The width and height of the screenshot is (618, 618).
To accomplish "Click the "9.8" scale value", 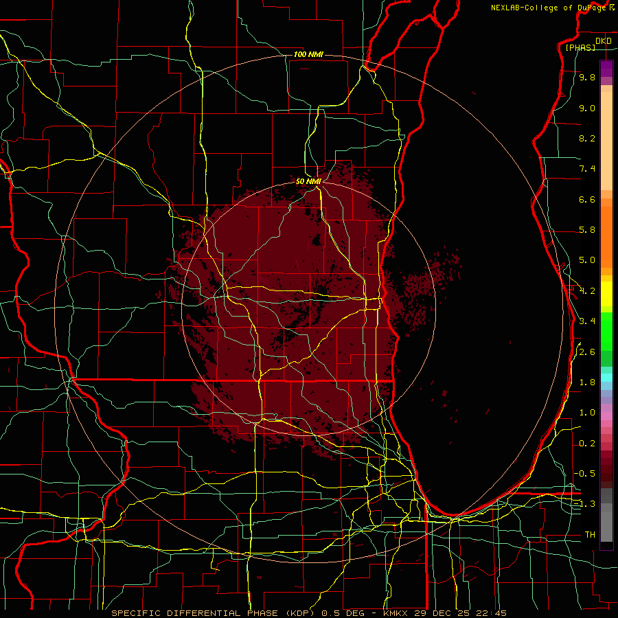I will pyautogui.click(x=587, y=77).
